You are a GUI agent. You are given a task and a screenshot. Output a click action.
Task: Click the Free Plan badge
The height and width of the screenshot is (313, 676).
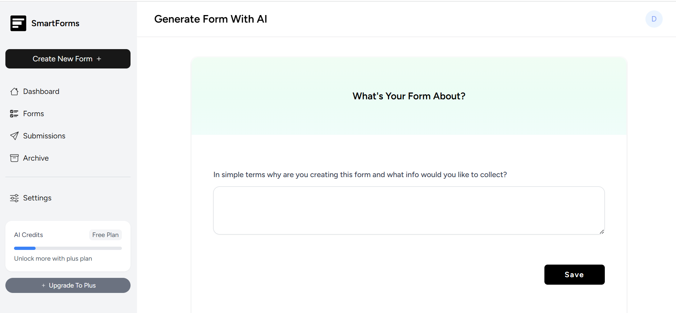tap(105, 234)
